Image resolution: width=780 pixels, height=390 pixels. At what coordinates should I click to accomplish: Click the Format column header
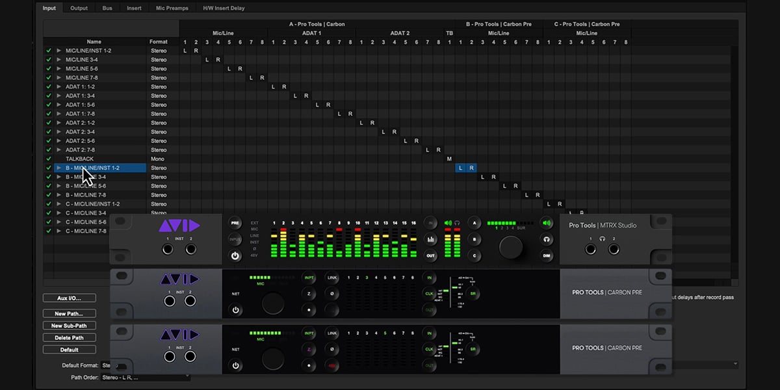point(159,42)
